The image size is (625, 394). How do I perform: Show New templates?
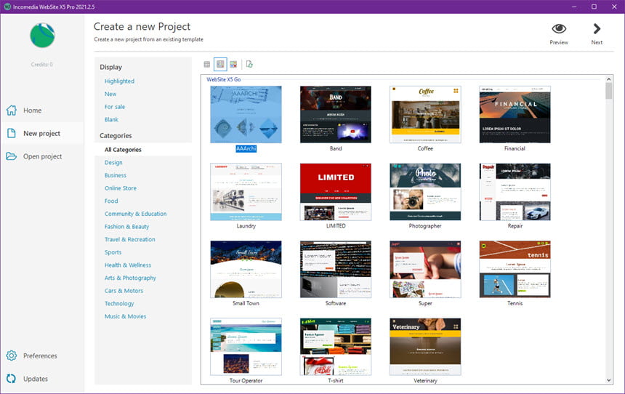(x=110, y=94)
